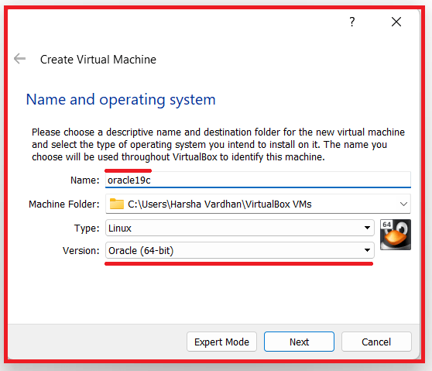The image size is (432, 371).
Task: Click the 'Machine Folder:' label
Action: [64, 204]
